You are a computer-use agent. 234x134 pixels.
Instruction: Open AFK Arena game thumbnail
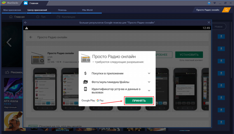pos(13,88)
